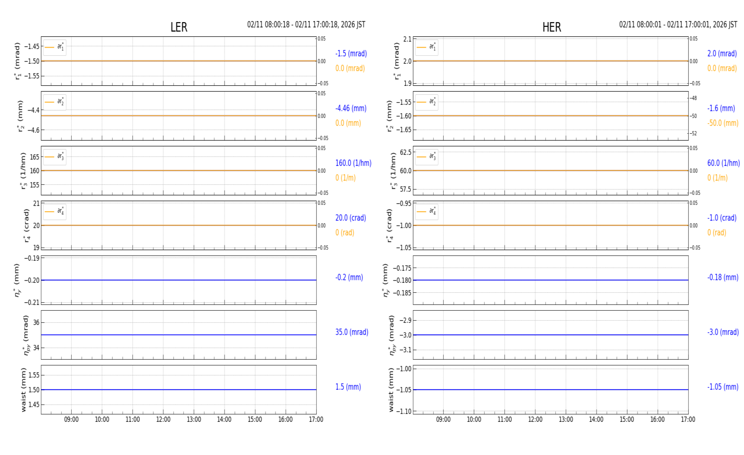Click the ∂r4* legend in the LER plot

[x=55, y=212]
